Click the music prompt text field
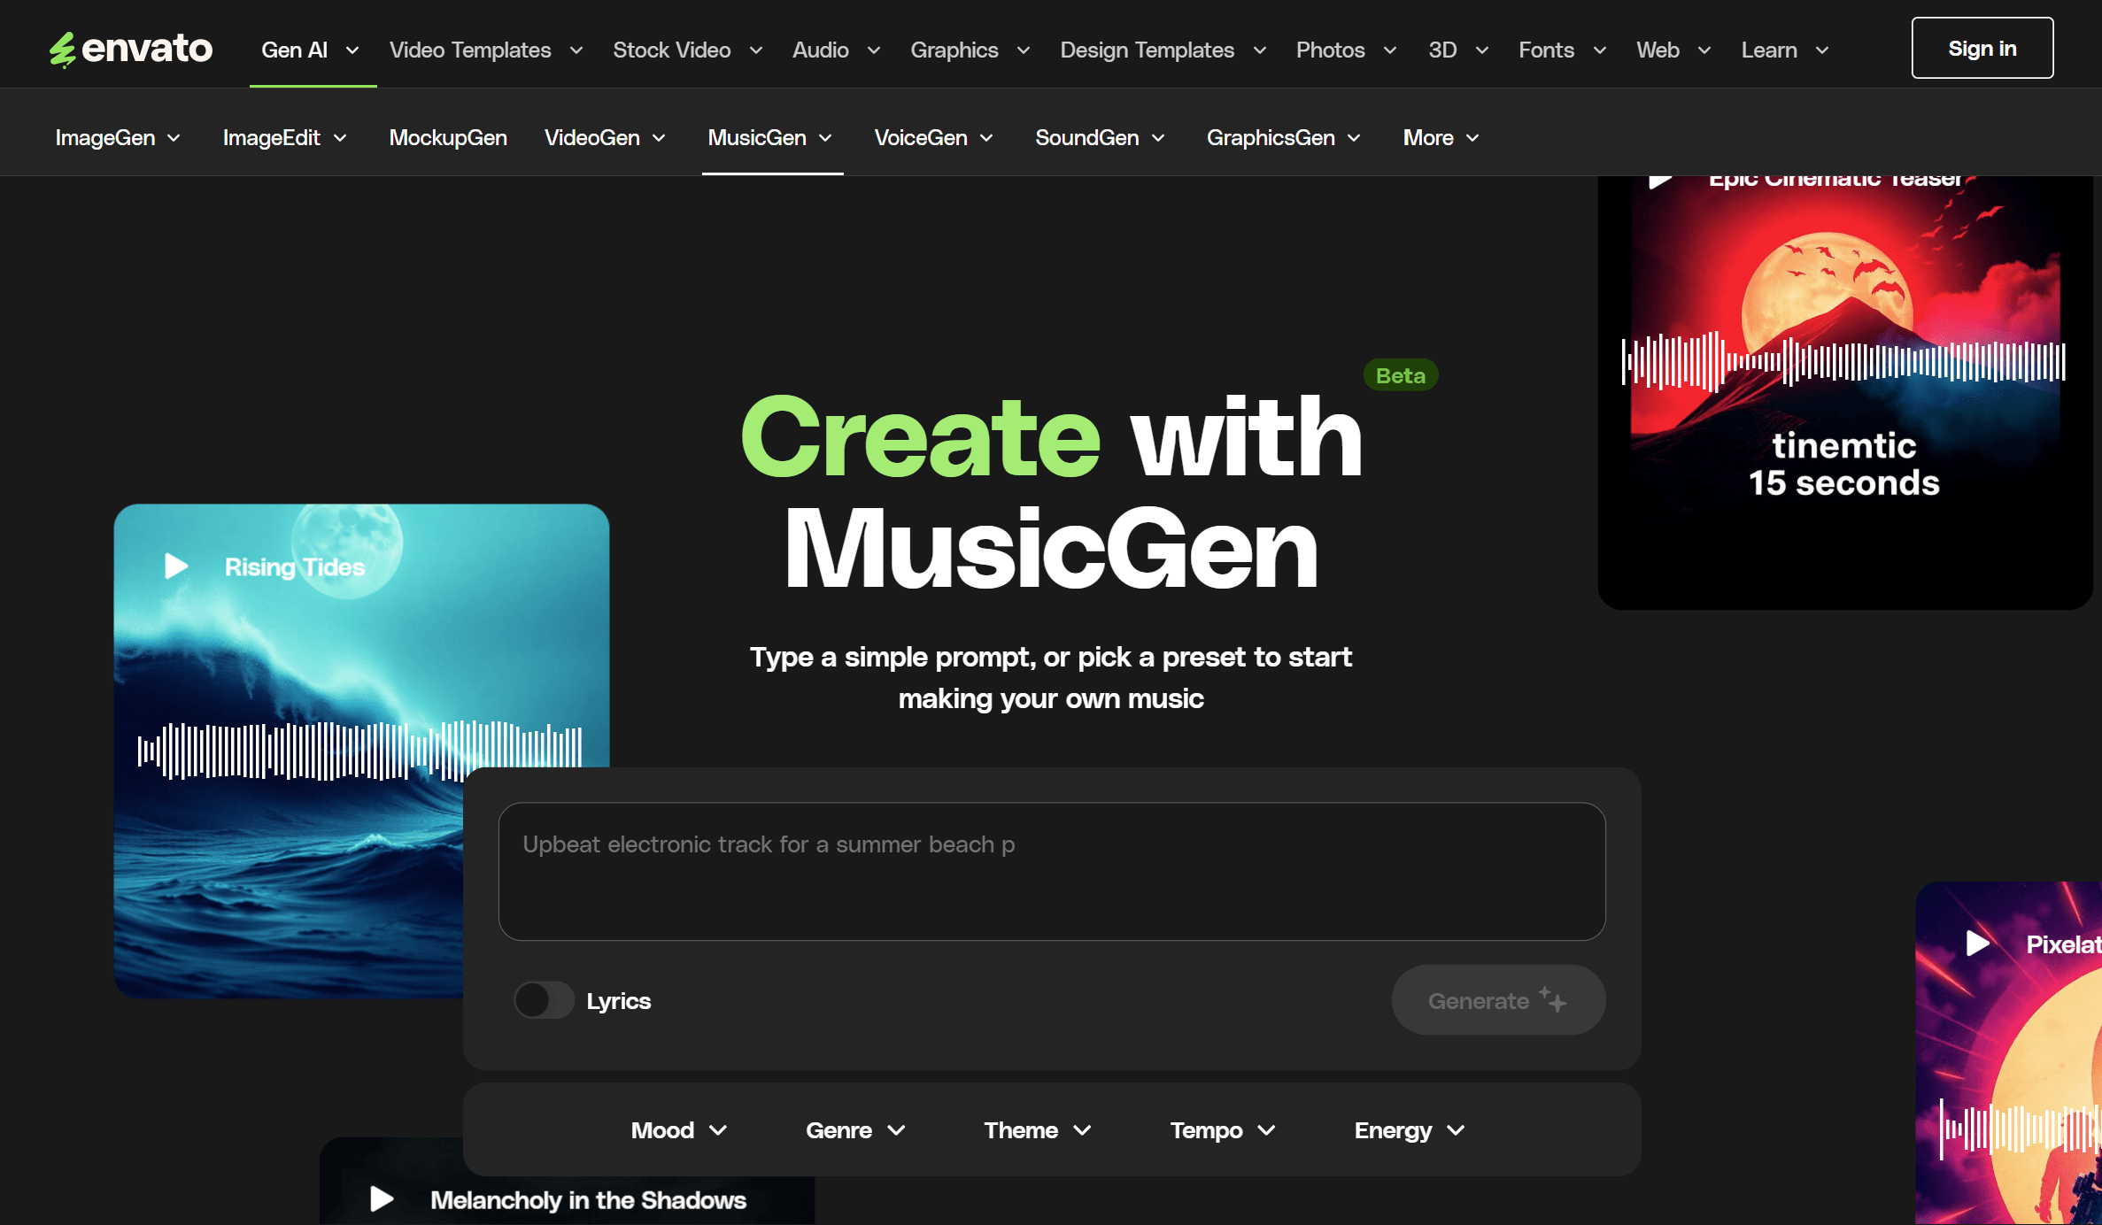The width and height of the screenshot is (2102, 1225). click(x=1052, y=871)
